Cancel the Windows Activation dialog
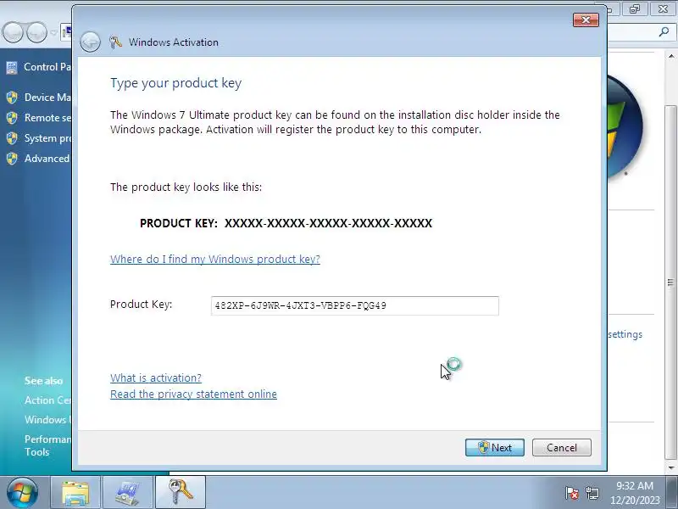The image size is (678, 509). (561, 448)
